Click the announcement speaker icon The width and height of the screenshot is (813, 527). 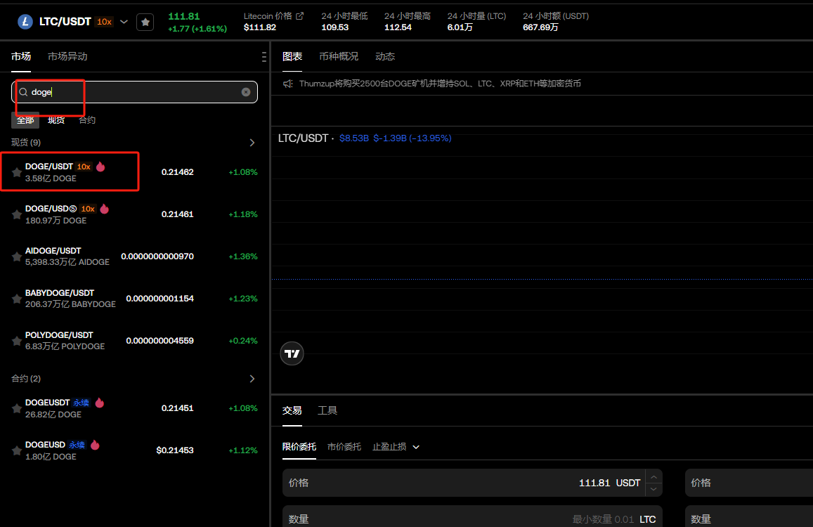pyautogui.click(x=288, y=84)
